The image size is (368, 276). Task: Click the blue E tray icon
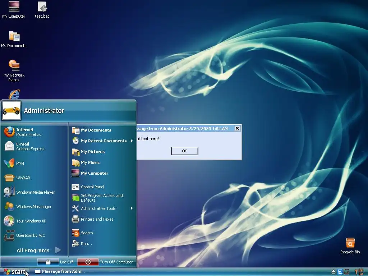(340, 272)
